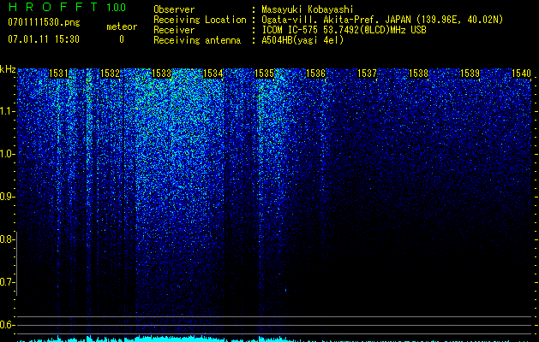539x342 pixels.
Task: Click the 1536 time marker
Action: tap(315, 74)
